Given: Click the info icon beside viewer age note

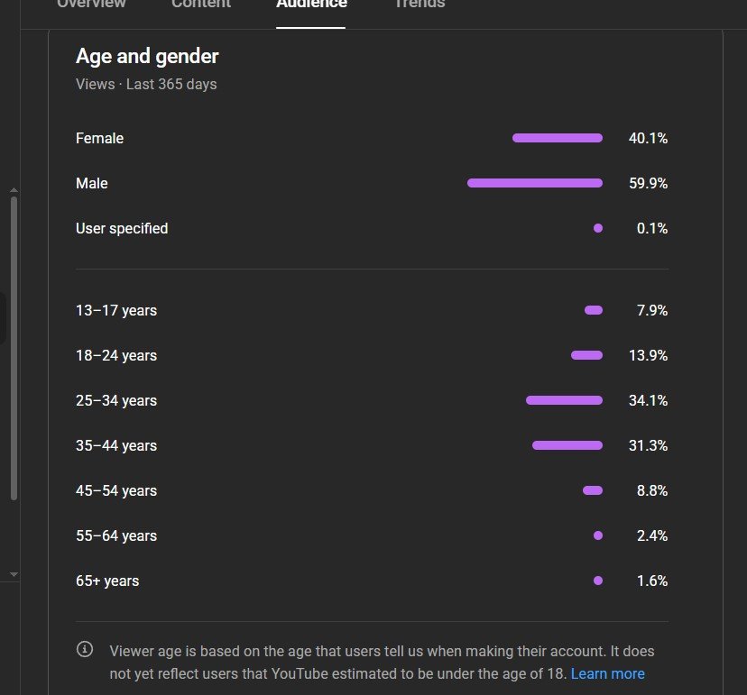Looking at the screenshot, I should [85, 649].
